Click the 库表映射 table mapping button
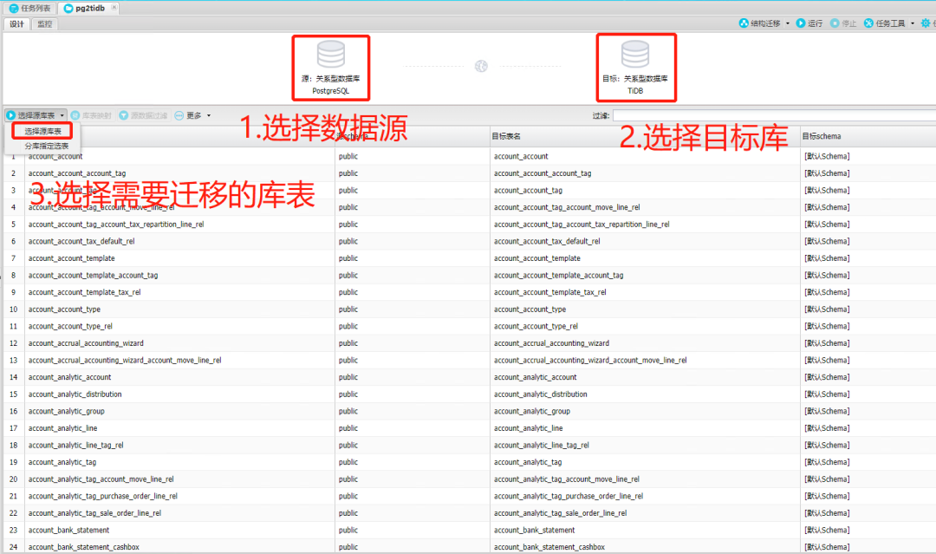The image size is (936, 554). click(x=91, y=115)
